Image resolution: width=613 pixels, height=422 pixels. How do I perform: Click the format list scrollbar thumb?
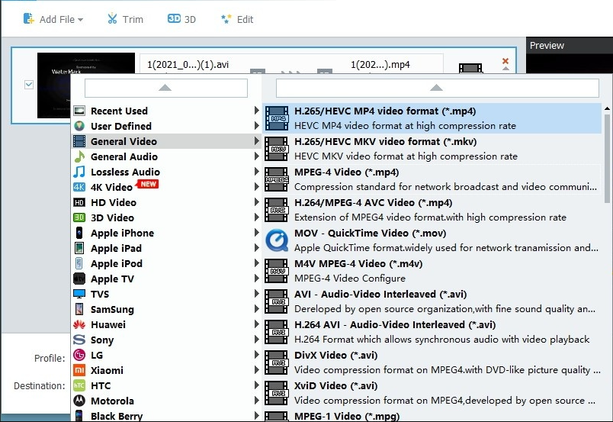click(x=607, y=158)
